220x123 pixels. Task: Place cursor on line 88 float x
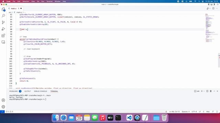(x=24, y=29)
